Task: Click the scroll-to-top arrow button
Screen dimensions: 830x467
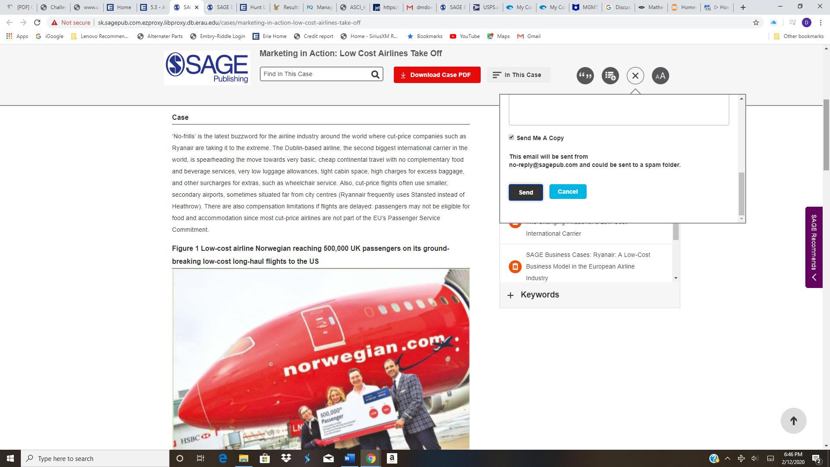Action: pos(793,420)
